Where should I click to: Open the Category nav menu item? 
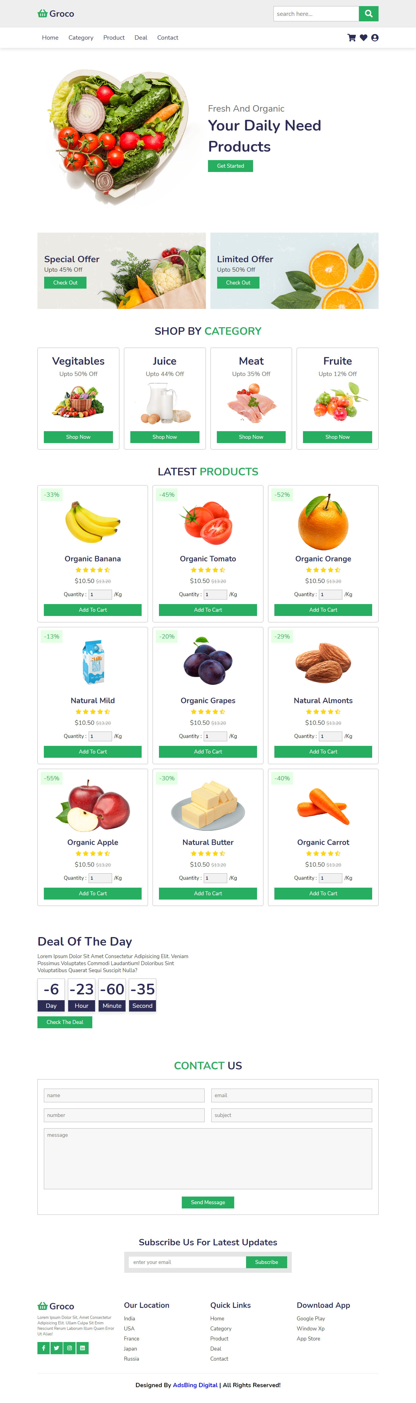click(x=80, y=38)
